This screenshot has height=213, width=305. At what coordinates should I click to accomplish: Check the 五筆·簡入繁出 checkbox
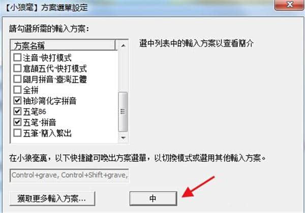pos(17,133)
